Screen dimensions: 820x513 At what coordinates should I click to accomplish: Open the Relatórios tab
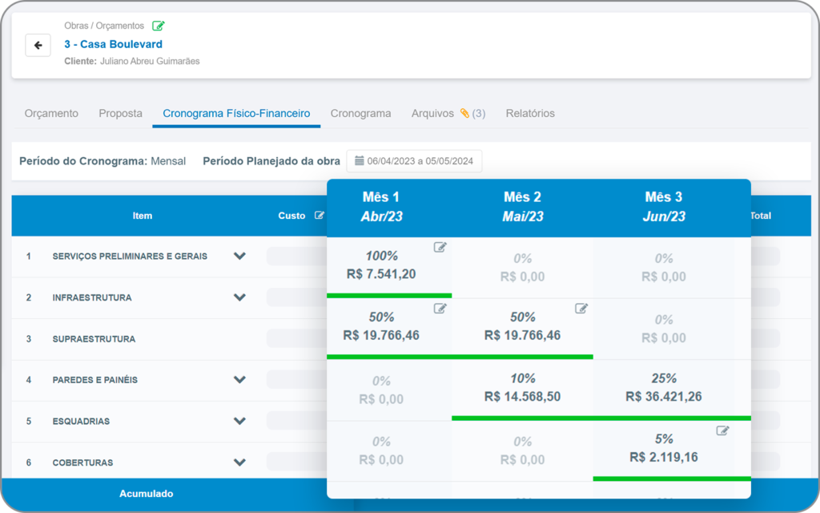point(531,113)
